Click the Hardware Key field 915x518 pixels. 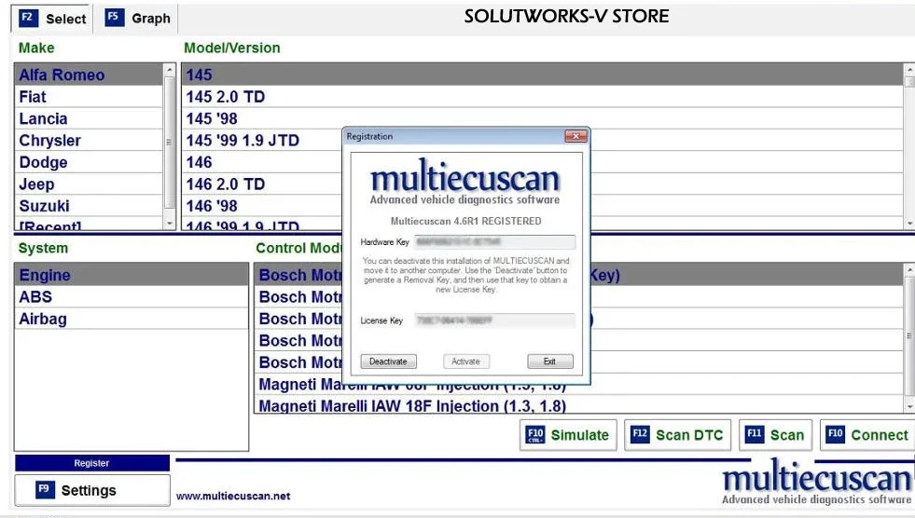tap(494, 242)
